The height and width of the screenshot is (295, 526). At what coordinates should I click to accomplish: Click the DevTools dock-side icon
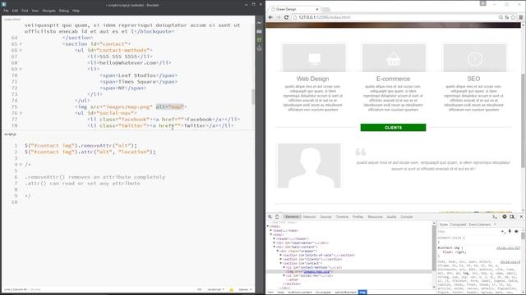tap(512, 216)
